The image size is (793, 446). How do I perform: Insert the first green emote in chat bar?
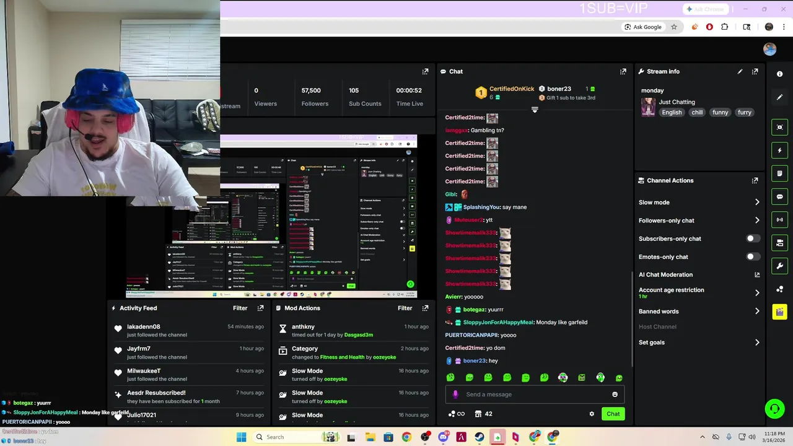pyautogui.click(x=450, y=377)
